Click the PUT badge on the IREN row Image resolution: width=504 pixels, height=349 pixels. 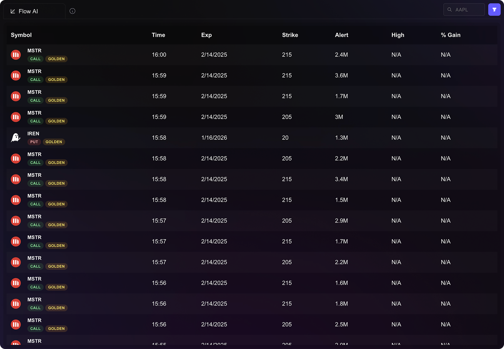[x=34, y=142]
